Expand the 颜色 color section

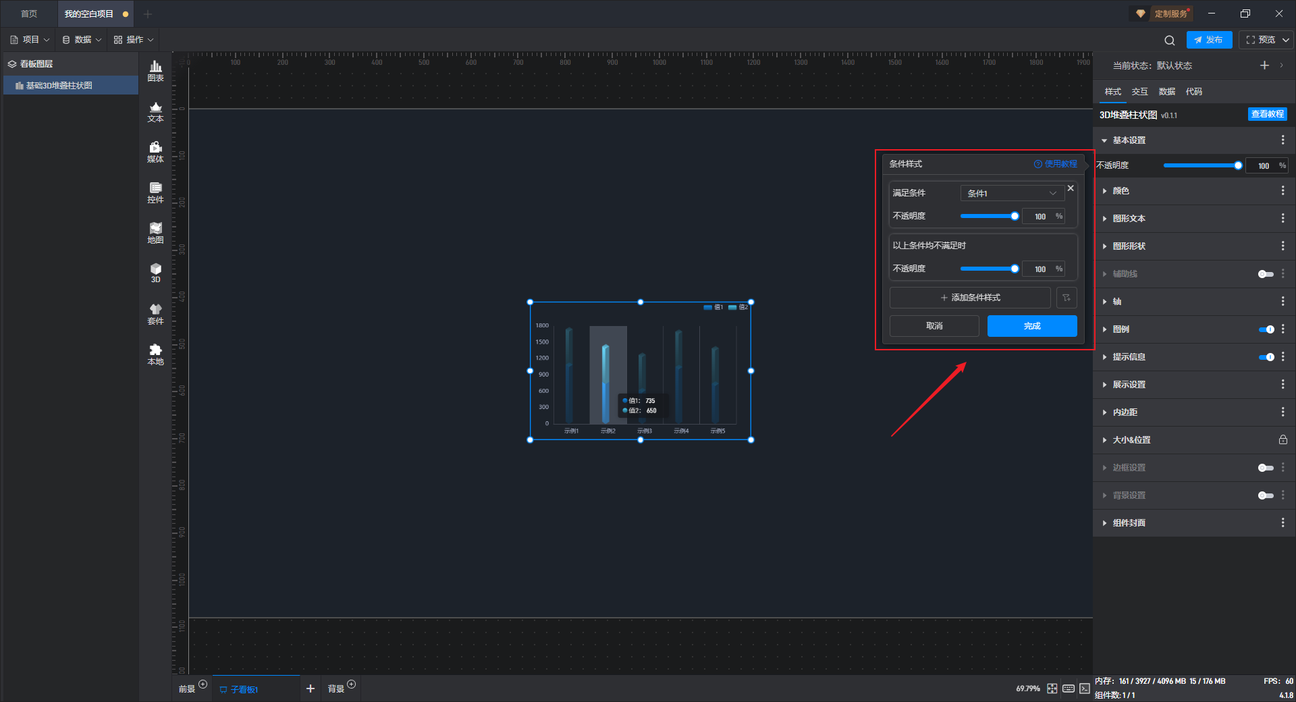(x=1120, y=191)
